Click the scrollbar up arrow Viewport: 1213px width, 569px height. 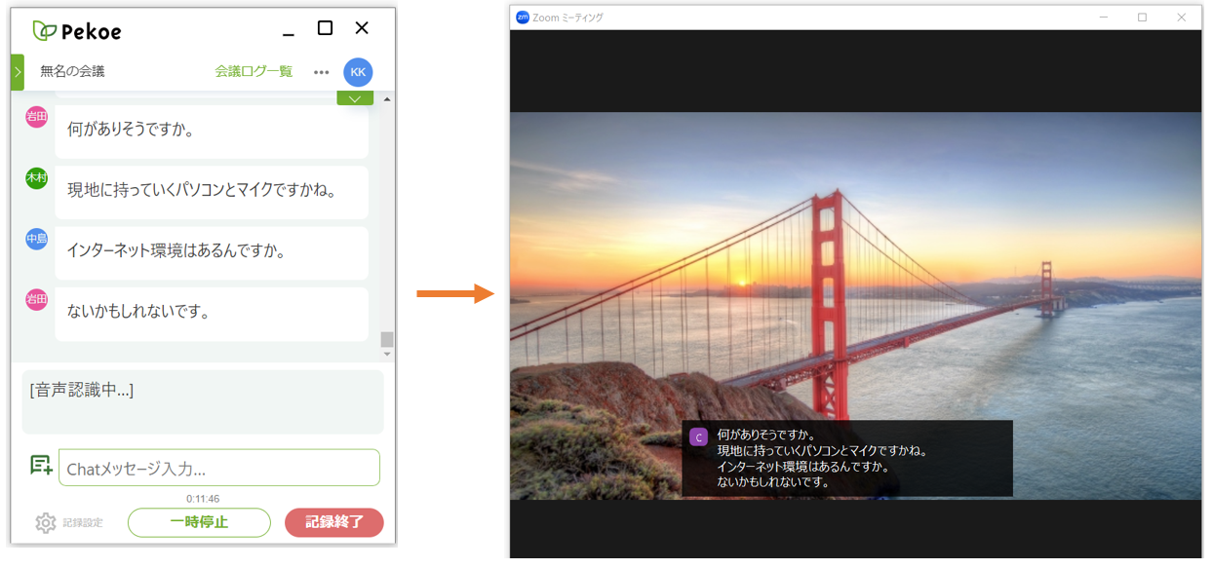coord(387,99)
